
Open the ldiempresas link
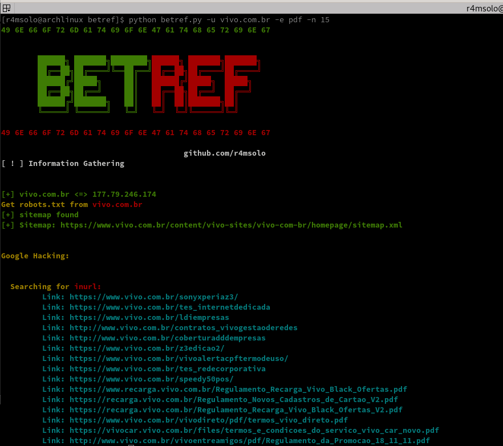pyautogui.click(x=149, y=318)
